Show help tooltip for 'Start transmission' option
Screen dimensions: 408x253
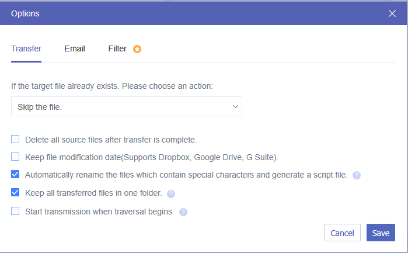183,212
